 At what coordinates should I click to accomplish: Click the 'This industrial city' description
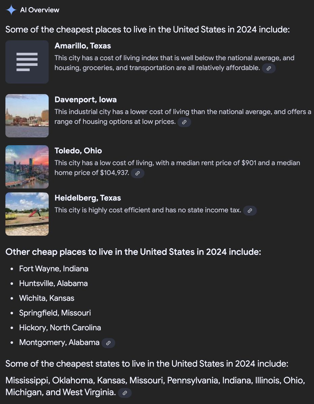183,116
